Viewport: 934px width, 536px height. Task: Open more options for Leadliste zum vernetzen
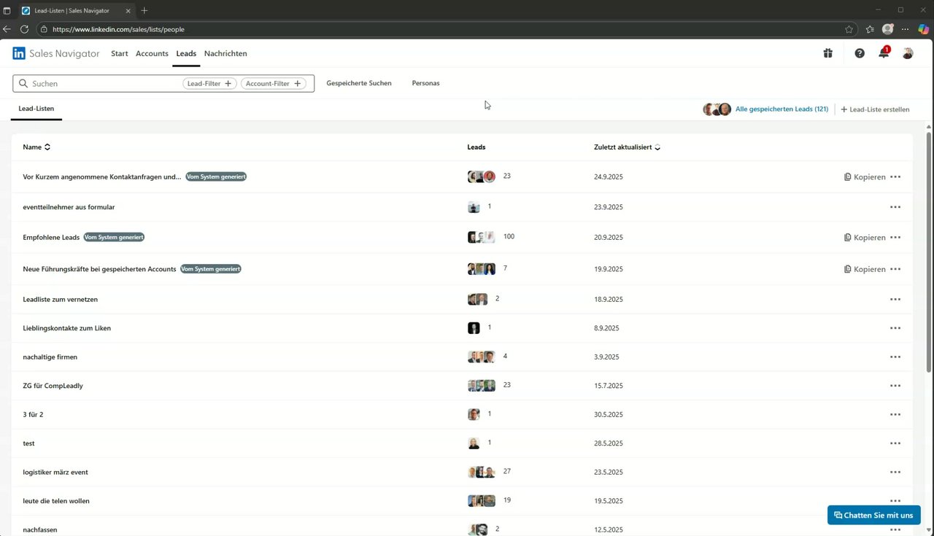tap(895, 299)
